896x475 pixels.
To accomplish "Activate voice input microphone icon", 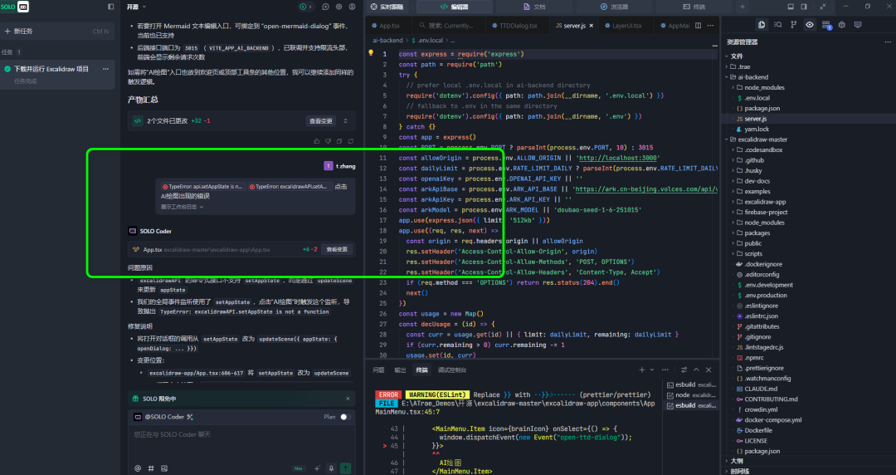I will [x=331, y=468].
